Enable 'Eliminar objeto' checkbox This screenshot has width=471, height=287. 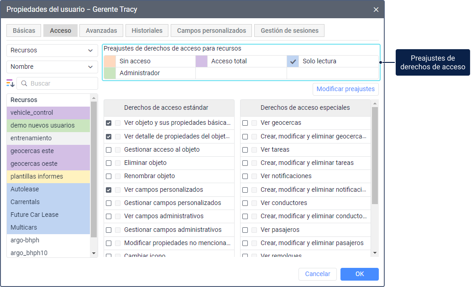109,163
